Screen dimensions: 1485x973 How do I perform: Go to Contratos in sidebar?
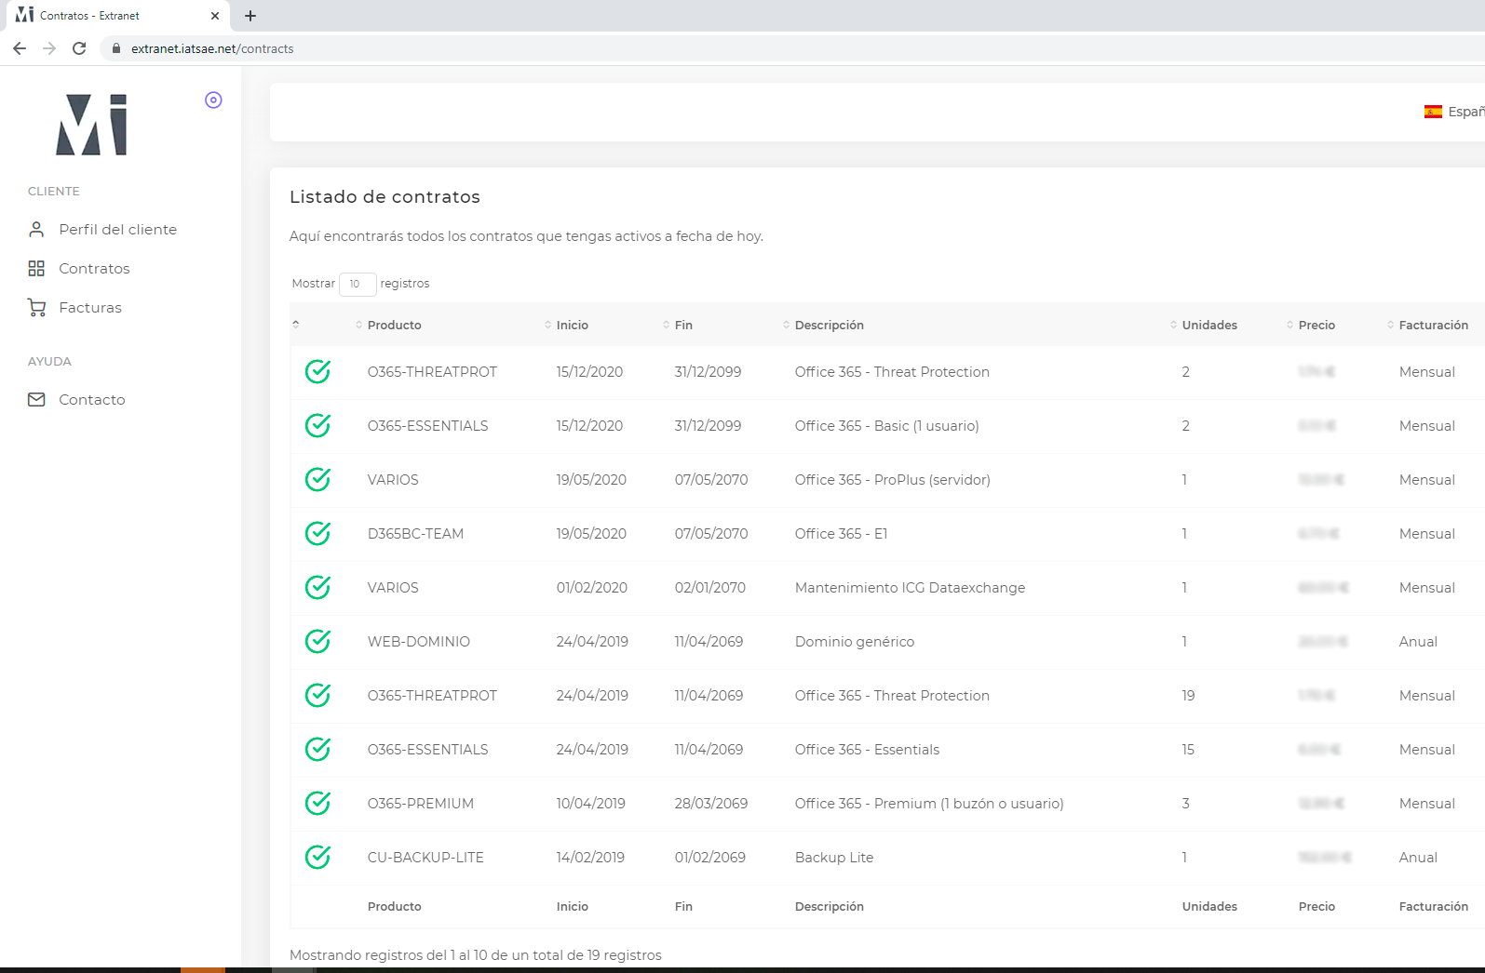point(94,269)
